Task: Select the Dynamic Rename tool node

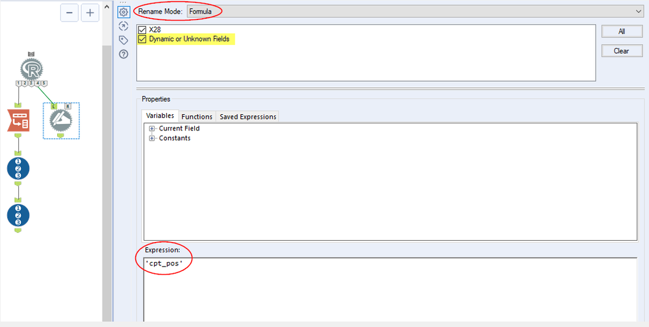Action: click(x=61, y=121)
